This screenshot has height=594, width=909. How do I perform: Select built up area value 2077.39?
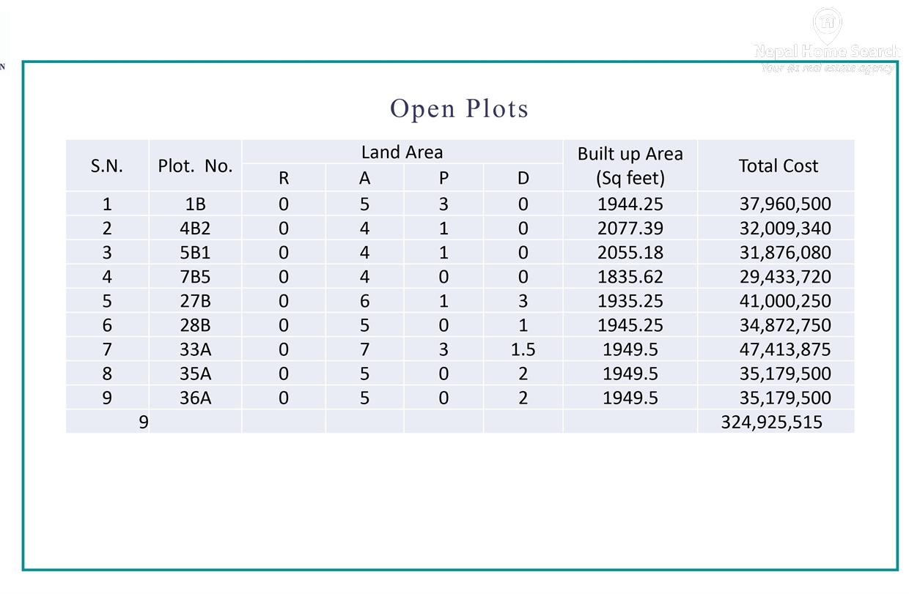coord(630,229)
